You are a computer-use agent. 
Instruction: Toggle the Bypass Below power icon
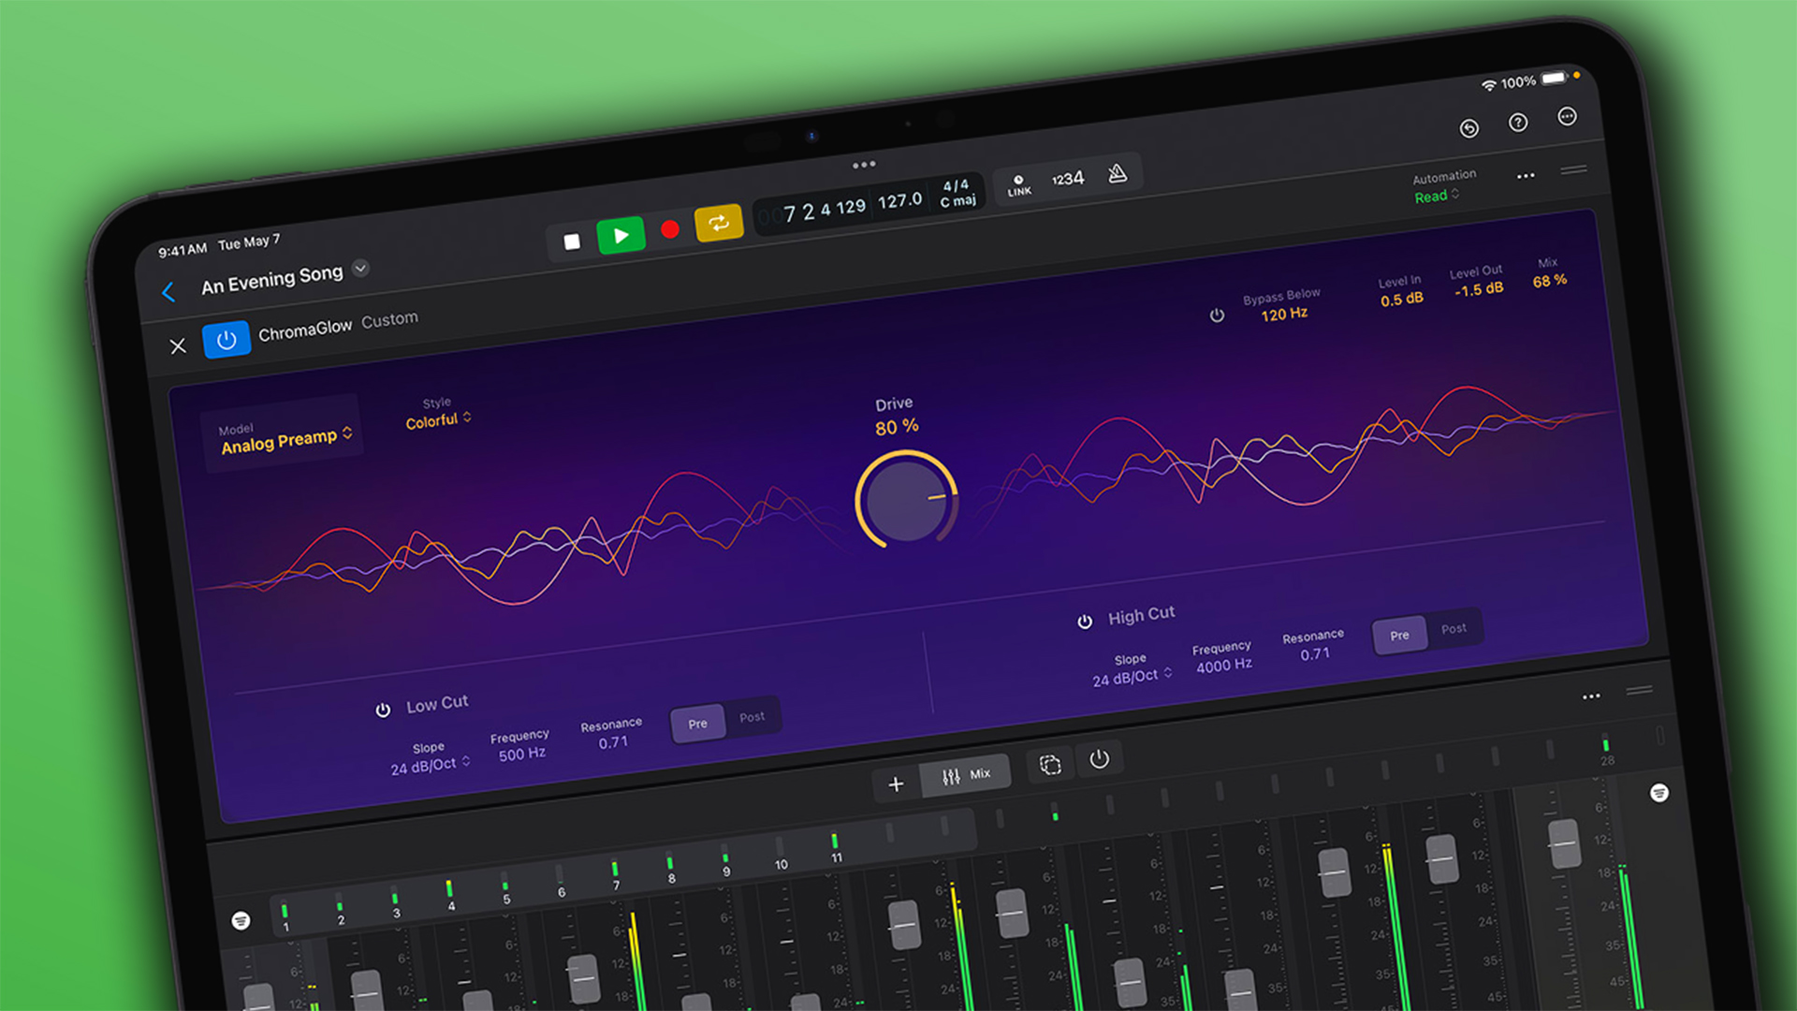click(1217, 315)
